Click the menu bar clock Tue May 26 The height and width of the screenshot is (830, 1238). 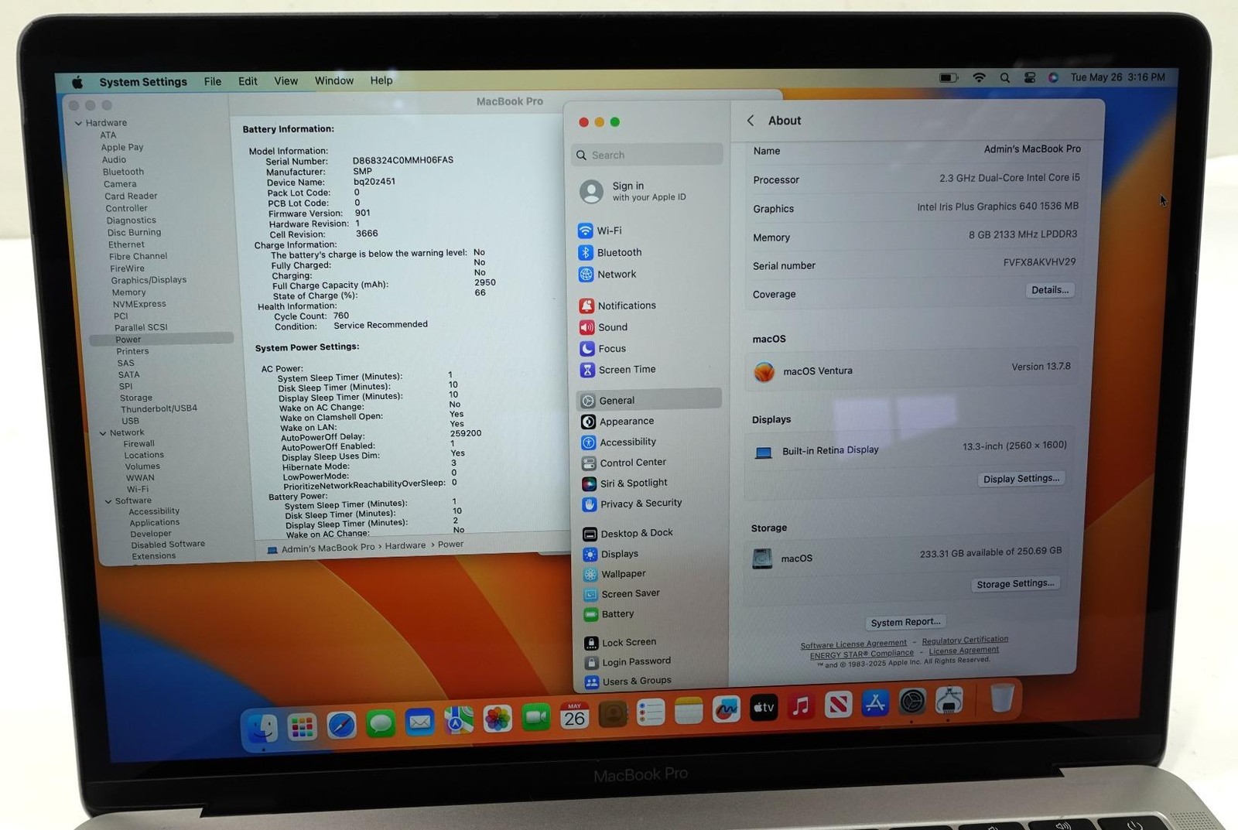(x=1117, y=77)
